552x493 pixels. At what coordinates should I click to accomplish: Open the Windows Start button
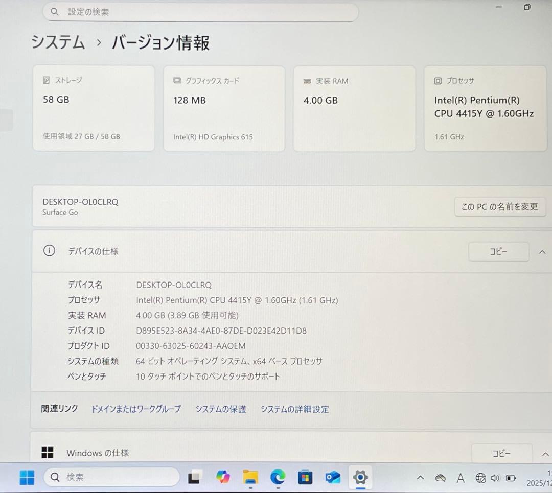[27, 478]
